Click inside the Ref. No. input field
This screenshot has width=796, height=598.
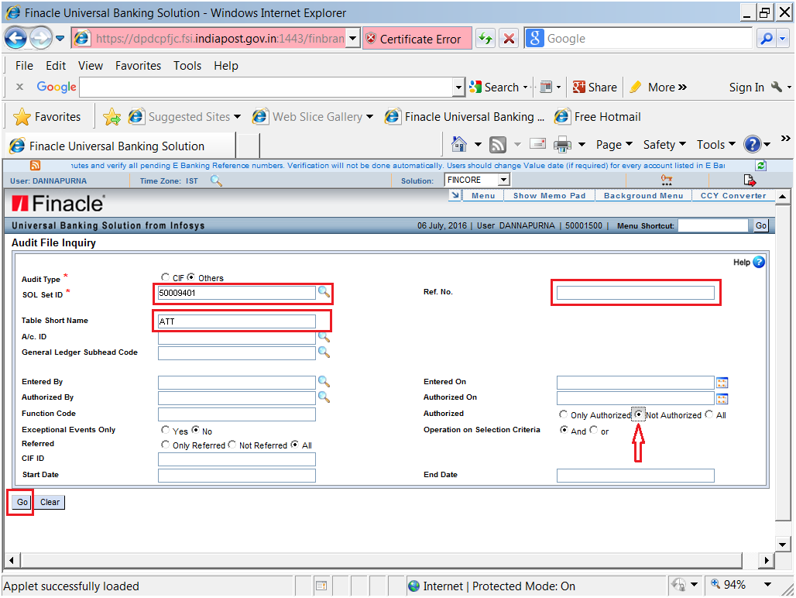(635, 293)
